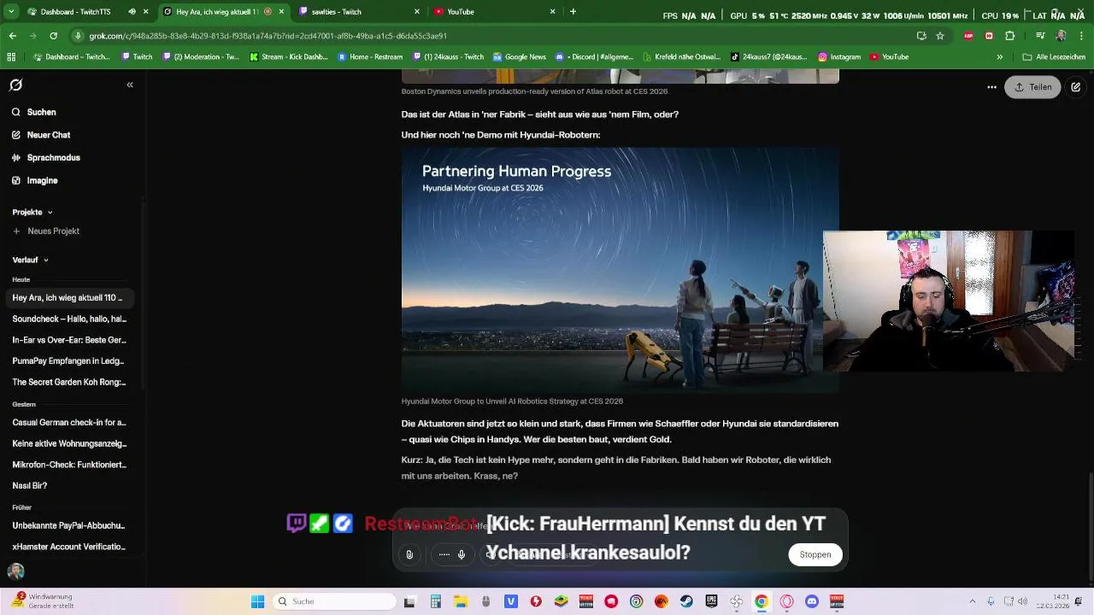Open Steam from taskbar
This screenshot has width=1094, height=615.
click(686, 601)
